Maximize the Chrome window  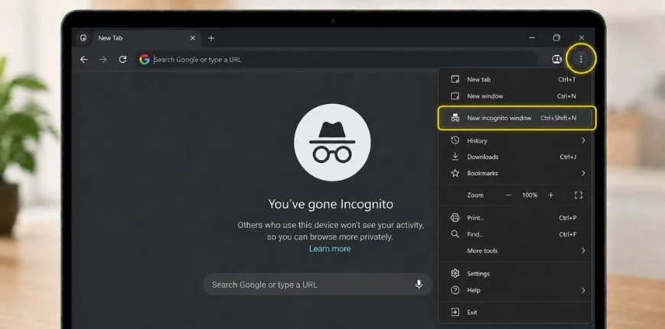click(x=556, y=38)
